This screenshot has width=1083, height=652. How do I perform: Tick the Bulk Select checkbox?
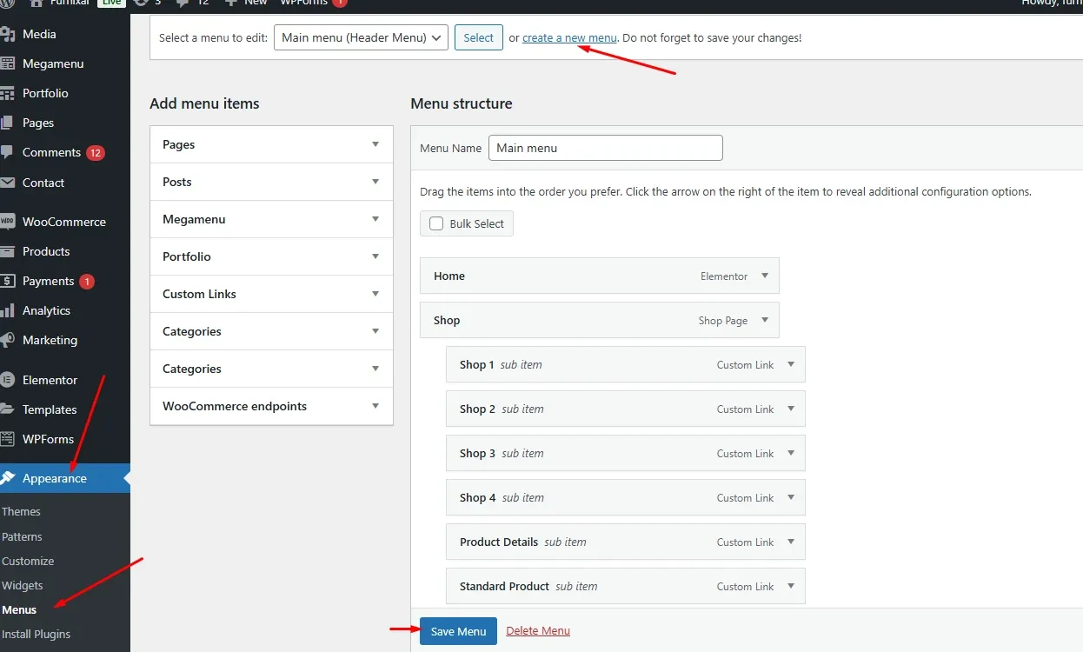coord(436,223)
